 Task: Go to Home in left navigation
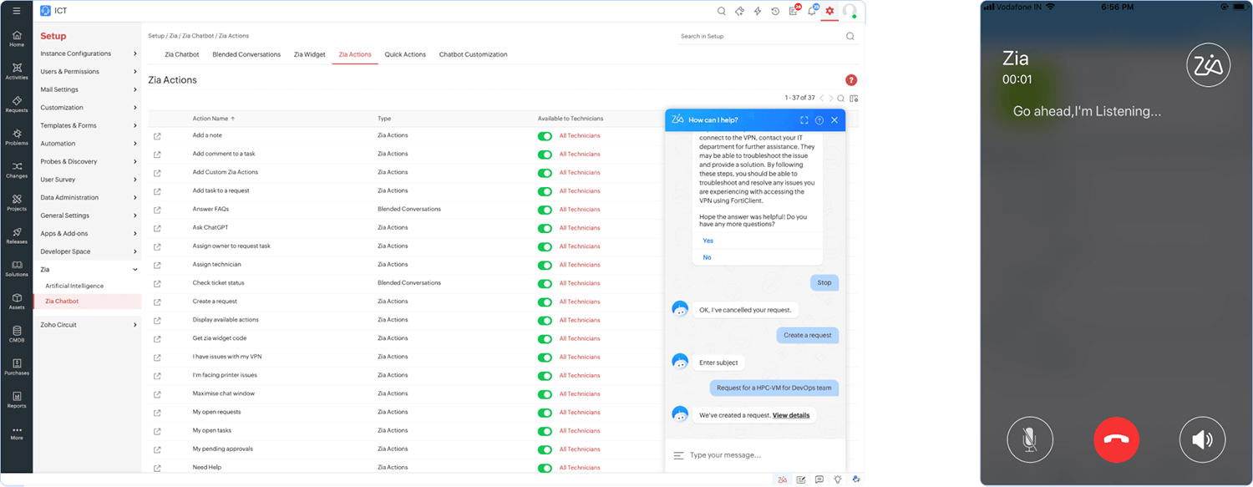coord(17,38)
